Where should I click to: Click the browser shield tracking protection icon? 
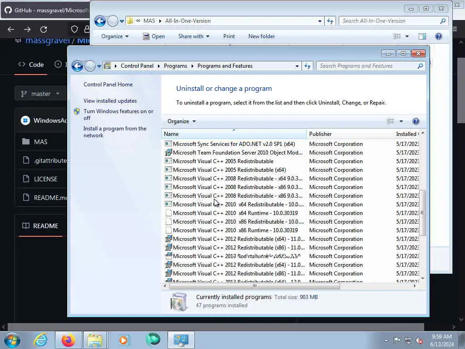point(74,29)
